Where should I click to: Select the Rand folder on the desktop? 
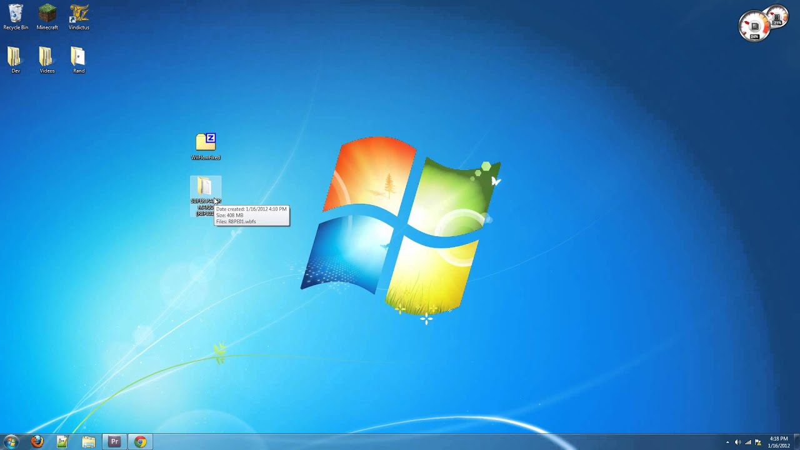coord(78,60)
